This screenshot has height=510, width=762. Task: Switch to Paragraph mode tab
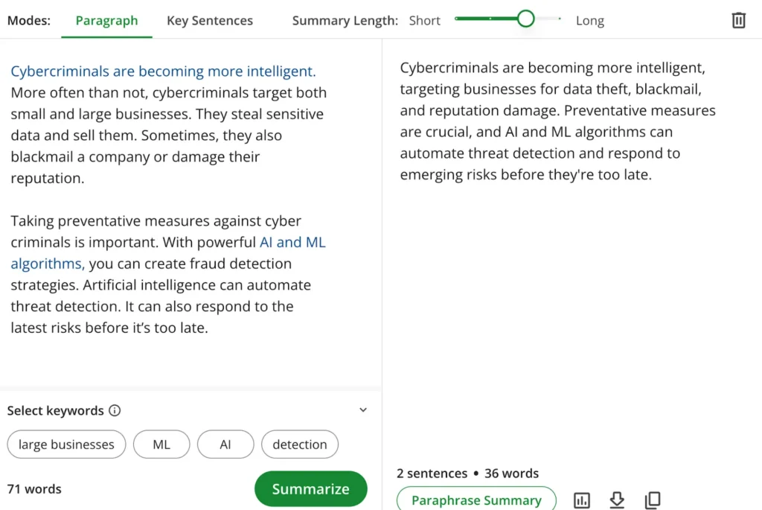tap(106, 20)
